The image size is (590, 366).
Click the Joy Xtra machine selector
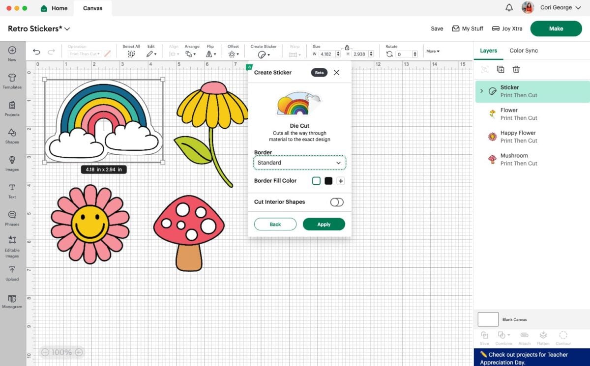click(x=507, y=28)
